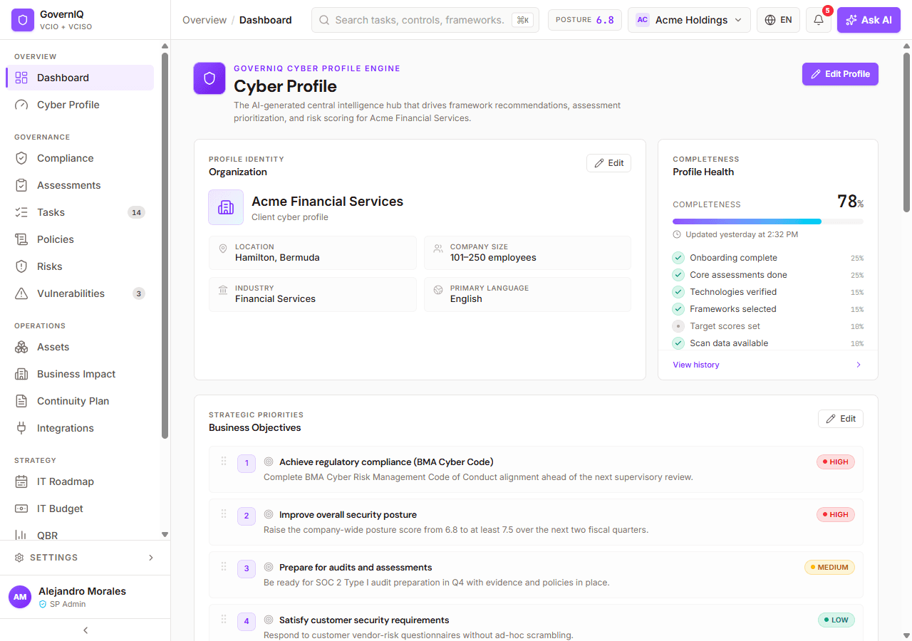The width and height of the screenshot is (912, 641).
Task: Click the LOW priority badge
Action: click(x=836, y=620)
